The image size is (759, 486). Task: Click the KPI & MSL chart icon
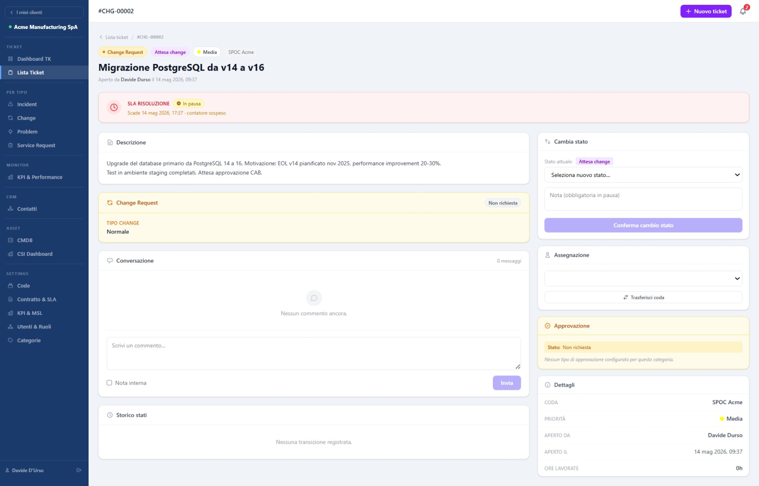pos(11,313)
